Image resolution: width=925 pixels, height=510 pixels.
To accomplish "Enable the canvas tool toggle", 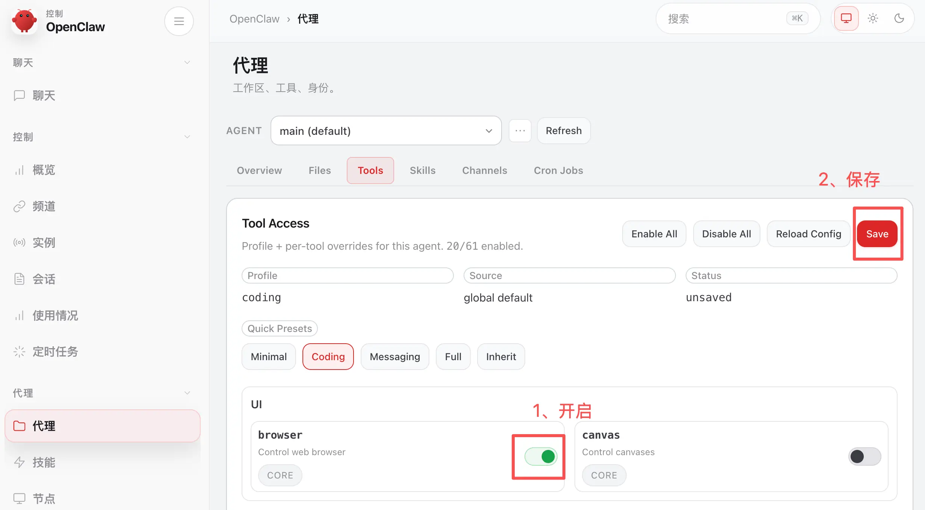I will (865, 456).
